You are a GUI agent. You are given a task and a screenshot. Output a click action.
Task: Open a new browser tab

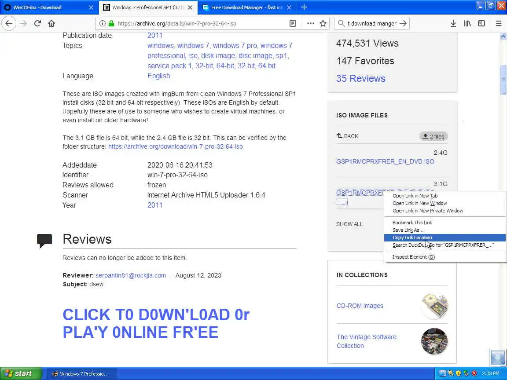point(304,7)
